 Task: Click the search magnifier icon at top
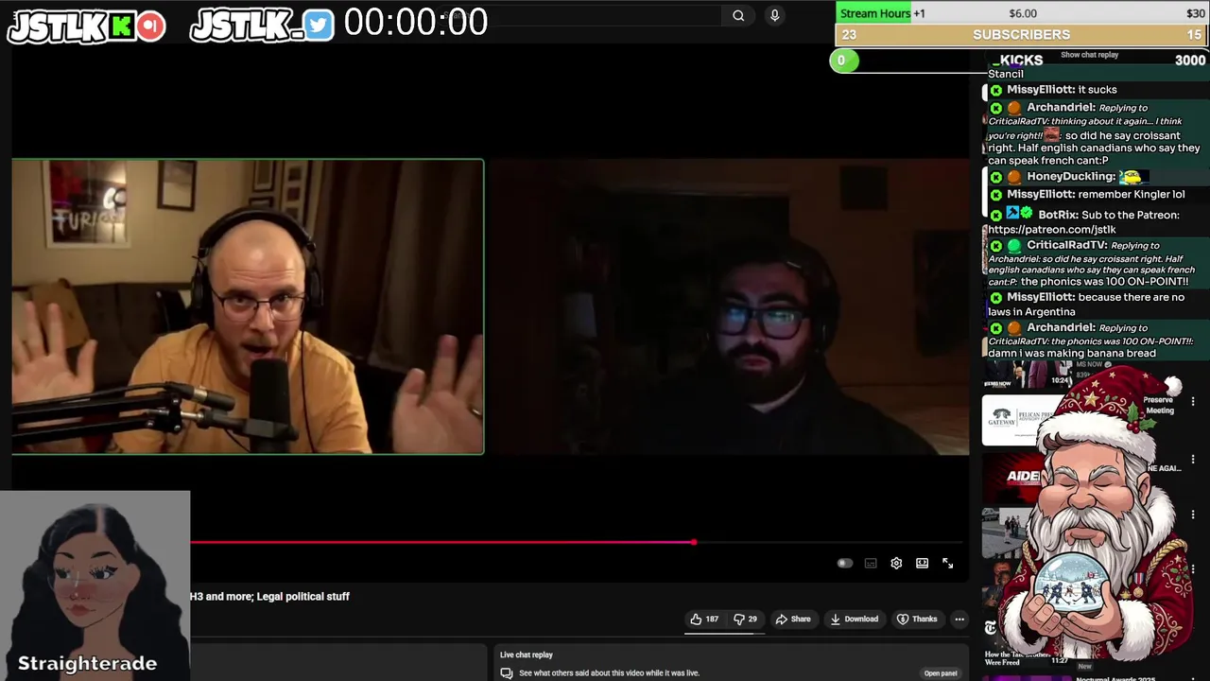pyautogui.click(x=738, y=15)
